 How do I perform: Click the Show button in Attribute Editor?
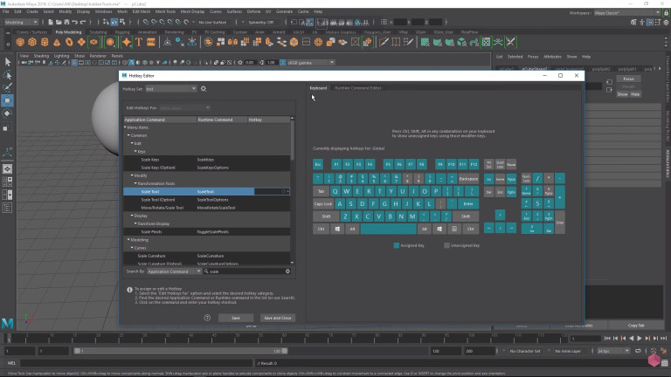click(x=622, y=94)
